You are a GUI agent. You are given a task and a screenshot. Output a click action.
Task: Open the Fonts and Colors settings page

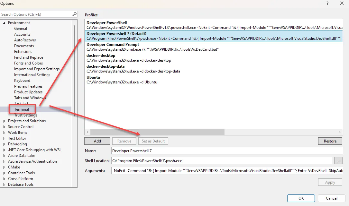point(28,63)
